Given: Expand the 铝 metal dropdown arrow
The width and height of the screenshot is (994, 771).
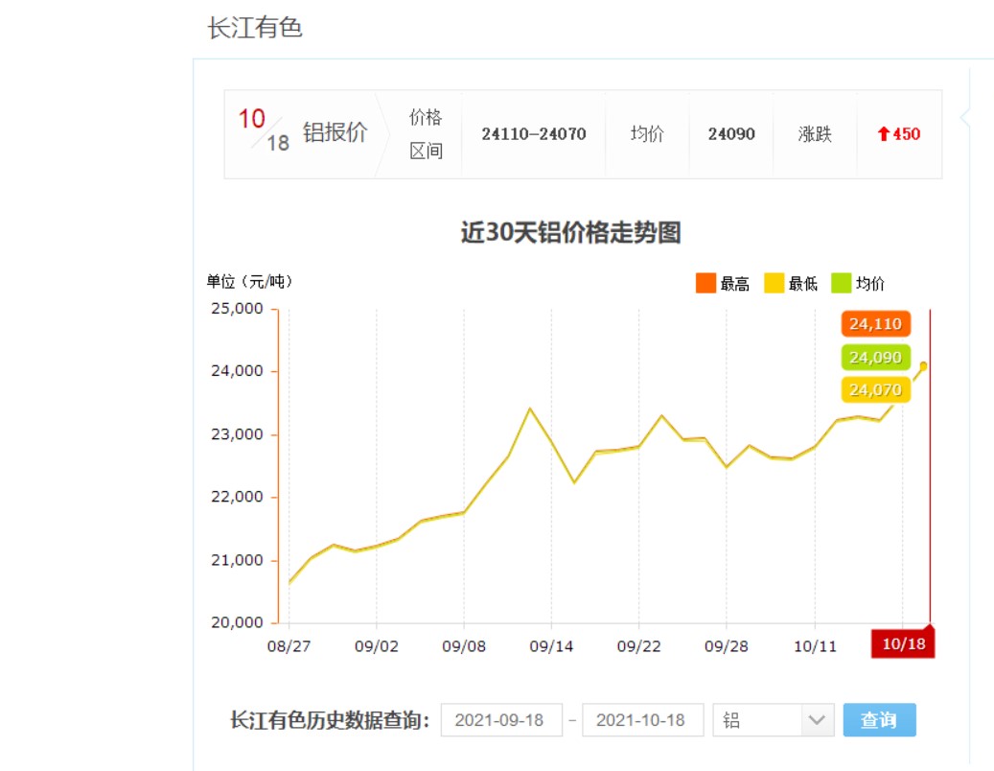Looking at the screenshot, I should (x=817, y=720).
